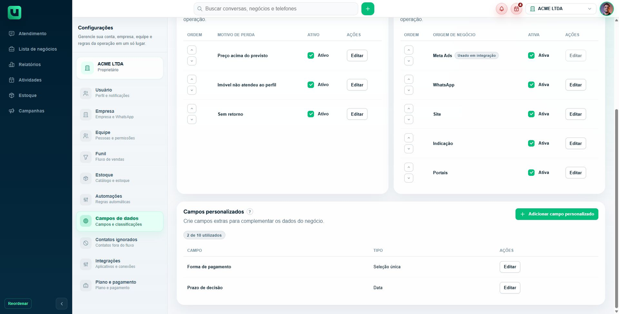Toggle Ativo checkbox for Sem retorno
This screenshot has width=619, height=314.
pos(311,114)
